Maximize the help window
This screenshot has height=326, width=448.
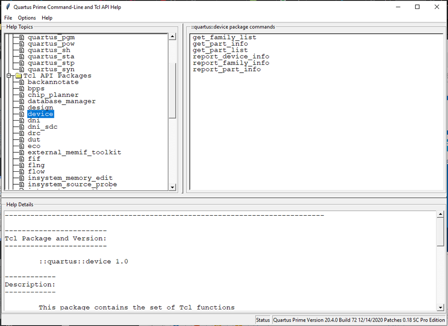pos(417,7)
